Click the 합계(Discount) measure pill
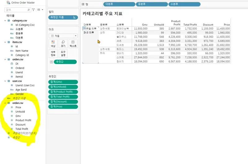This screenshot has width=248, height=164. (x=63, y=102)
